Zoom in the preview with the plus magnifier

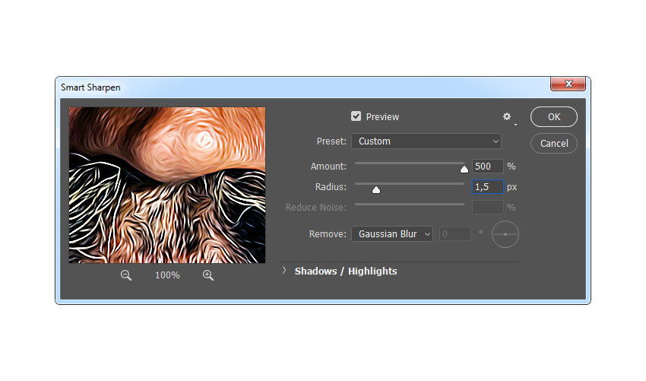(208, 275)
